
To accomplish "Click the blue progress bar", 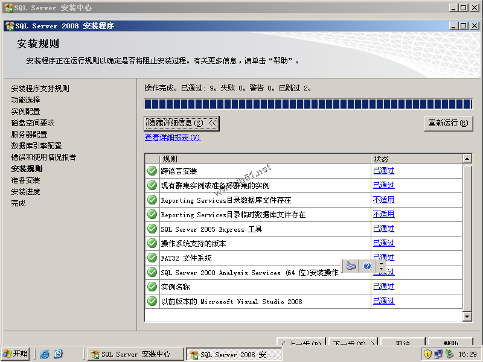I will 308,104.
